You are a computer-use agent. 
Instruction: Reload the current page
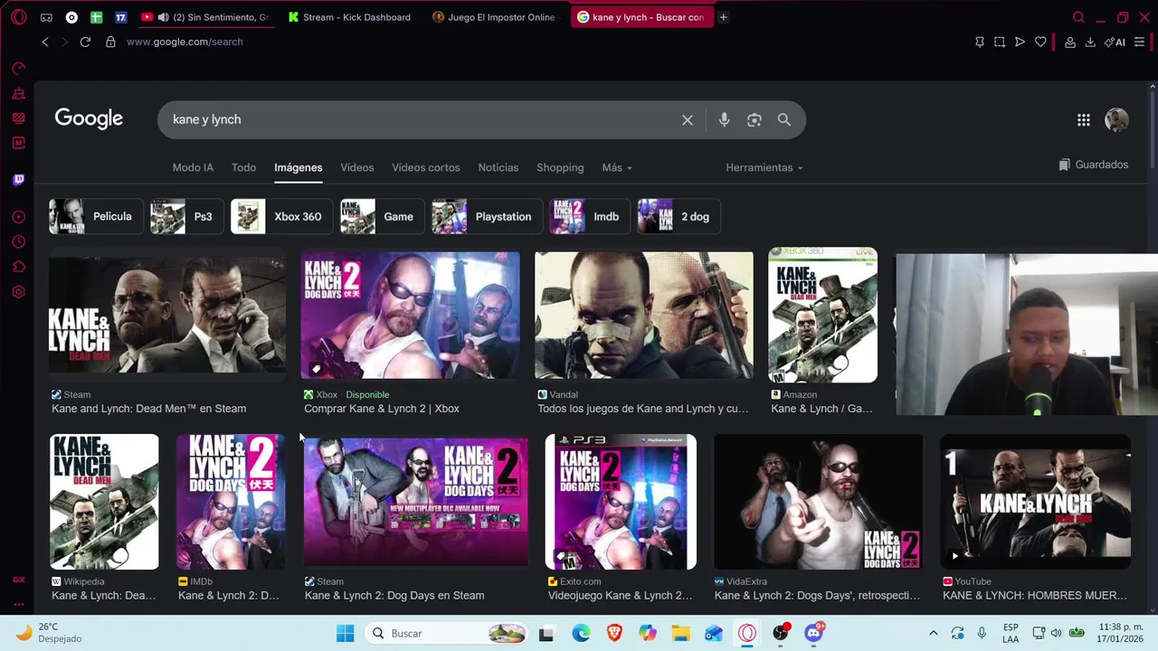click(85, 42)
